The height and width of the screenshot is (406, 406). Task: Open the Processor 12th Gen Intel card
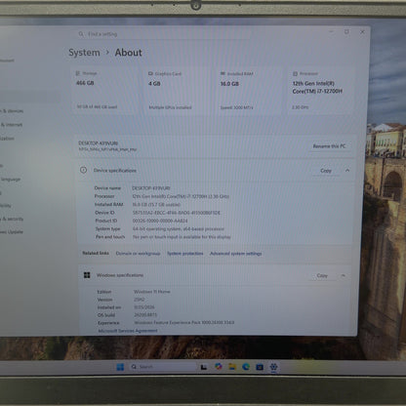pyautogui.click(x=321, y=91)
